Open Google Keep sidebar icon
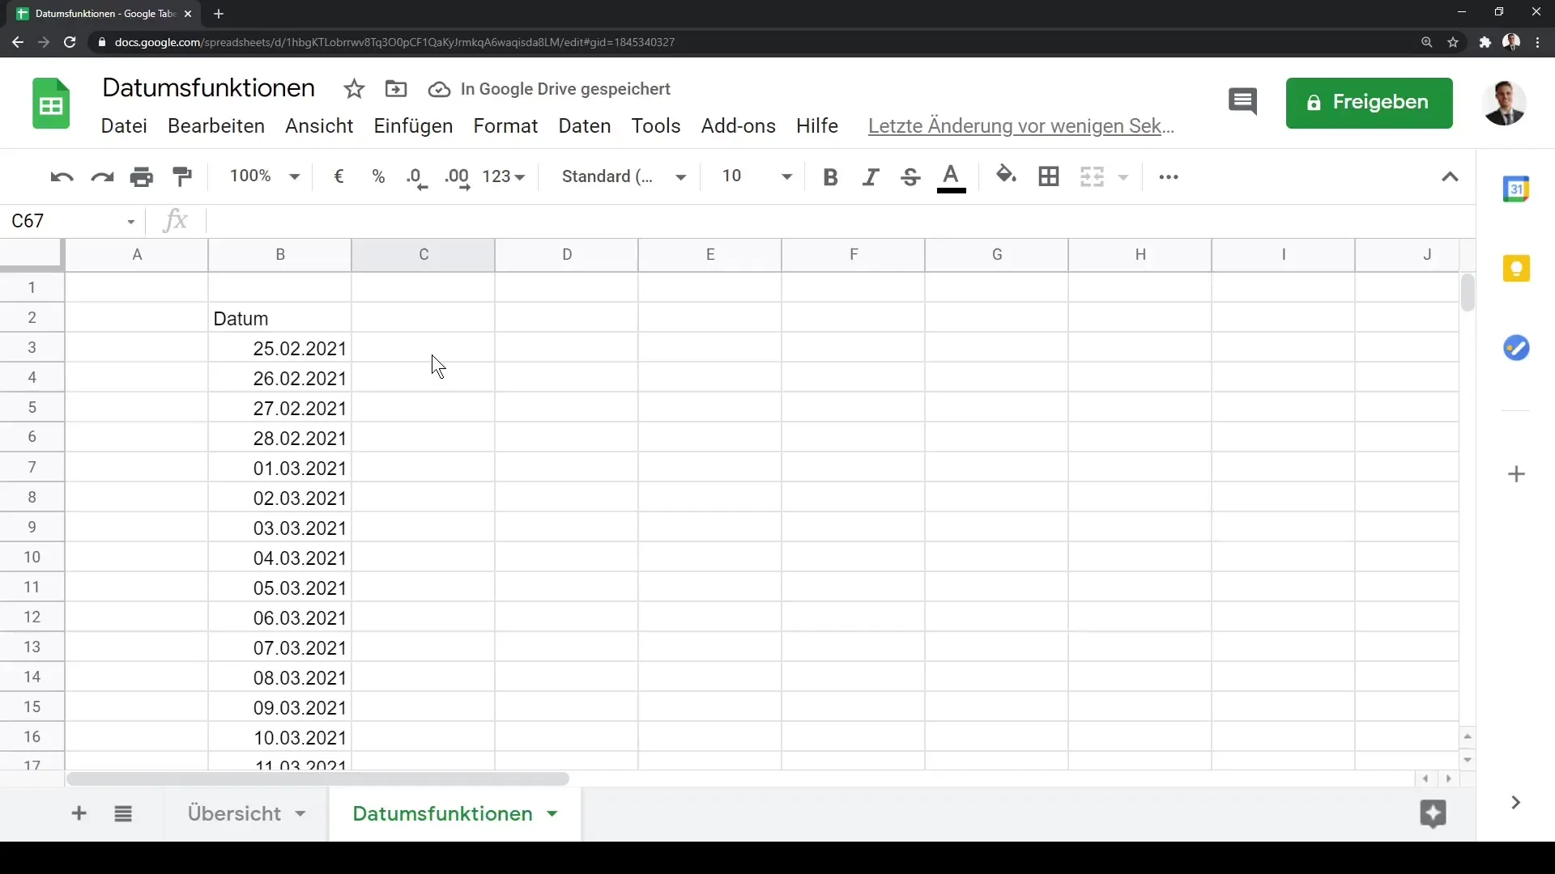Screen dimensions: 1555x874 coord(1516,269)
